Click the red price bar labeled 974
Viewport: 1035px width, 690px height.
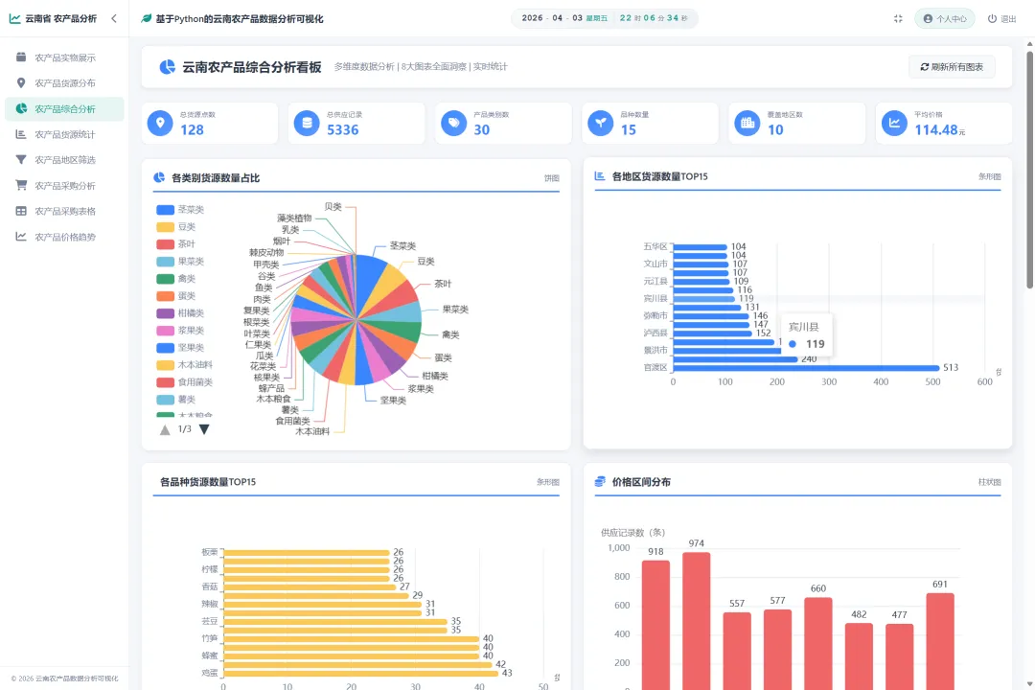click(697, 621)
